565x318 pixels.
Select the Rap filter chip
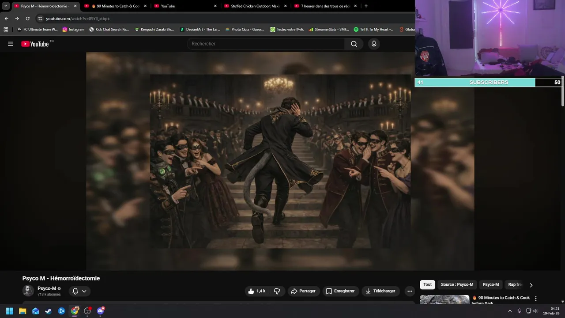pyautogui.click(x=515, y=285)
